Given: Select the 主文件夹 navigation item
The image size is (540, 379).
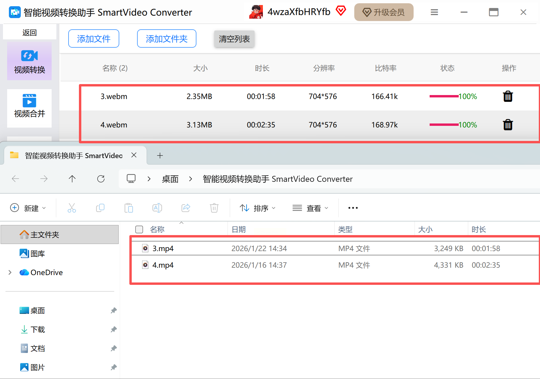Looking at the screenshot, I should tap(60, 235).
